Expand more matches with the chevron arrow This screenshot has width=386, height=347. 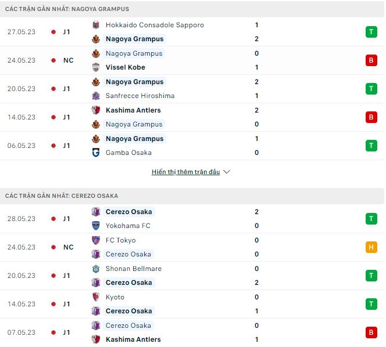click(x=227, y=172)
